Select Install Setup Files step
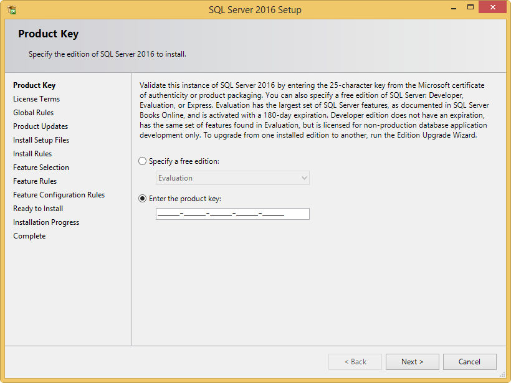The image size is (511, 383). pyautogui.click(x=41, y=140)
